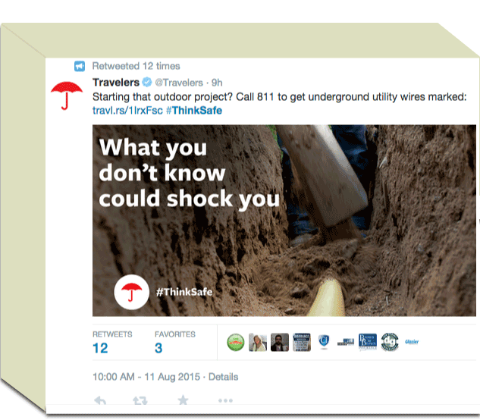Open the blue shield retweeter avatar
480x420 pixels.
324,342
